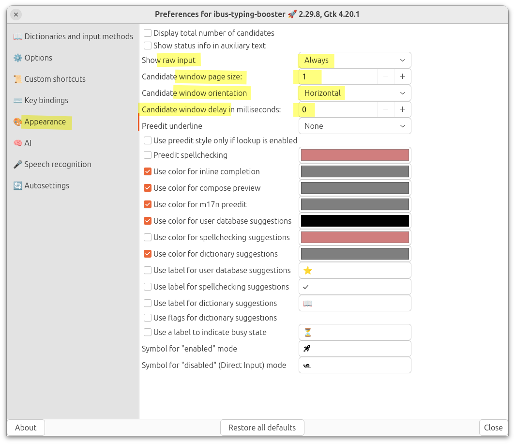Open the Autosettings section label
This screenshot has width=515, height=444.
pyautogui.click(x=47, y=186)
